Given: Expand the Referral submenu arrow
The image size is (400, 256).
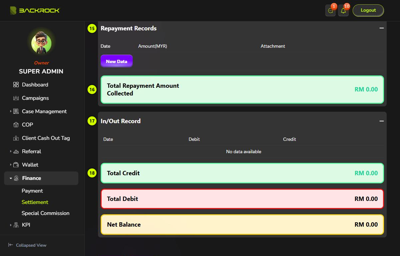Looking at the screenshot, I should point(11,152).
